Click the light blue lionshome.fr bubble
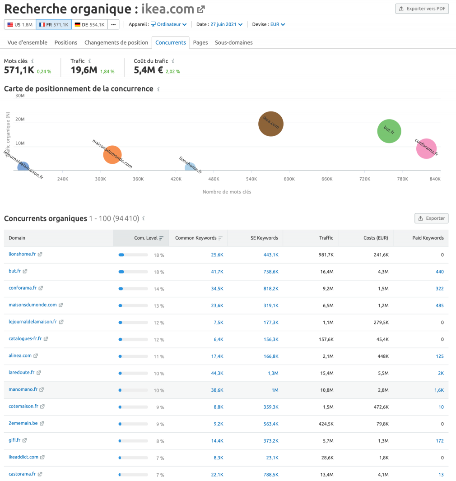Screen dimensions: 456x481 (x=190, y=167)
